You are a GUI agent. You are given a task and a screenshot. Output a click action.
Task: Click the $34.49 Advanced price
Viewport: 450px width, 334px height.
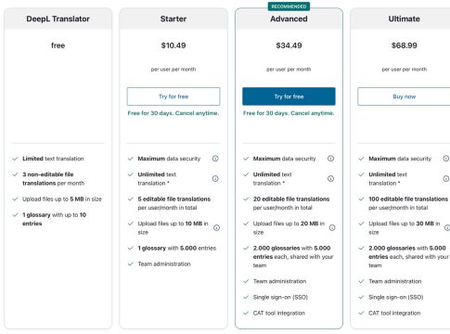(289, 45)
